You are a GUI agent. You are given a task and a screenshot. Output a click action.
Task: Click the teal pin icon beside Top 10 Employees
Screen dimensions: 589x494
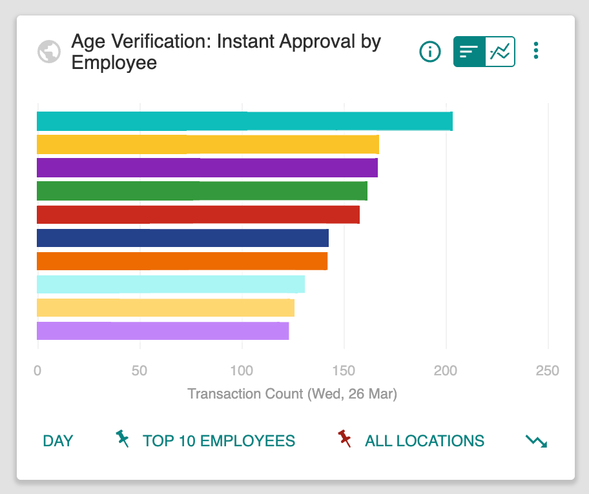(x=122, y=440)
